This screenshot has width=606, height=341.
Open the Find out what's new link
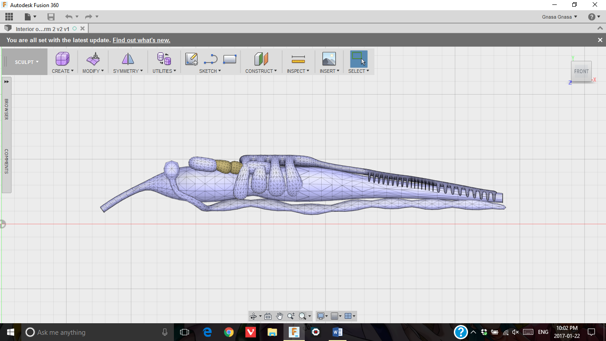tap(142, 40)
